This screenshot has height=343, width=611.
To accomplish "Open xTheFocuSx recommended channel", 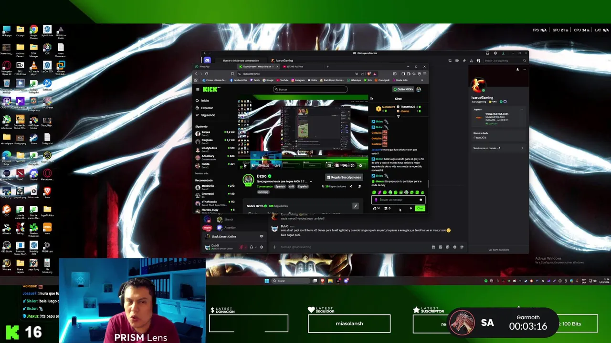I will 215,203.
